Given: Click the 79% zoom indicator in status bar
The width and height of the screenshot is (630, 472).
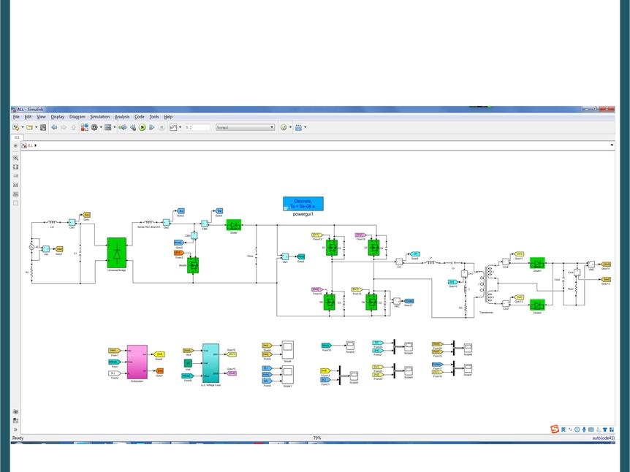Looking at the screenshot, I should pyautogui.click(x=316, y=437).
